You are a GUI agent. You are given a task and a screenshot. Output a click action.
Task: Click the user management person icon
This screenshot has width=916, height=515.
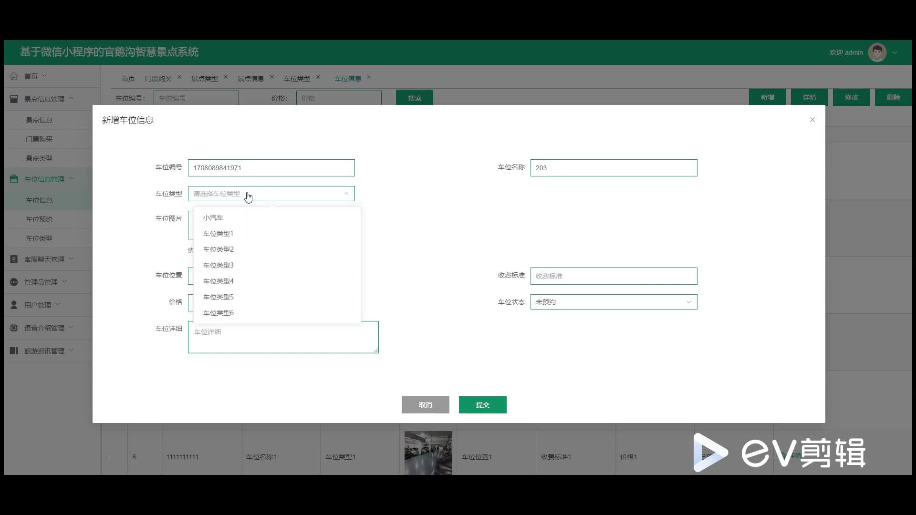click(14, 305)
